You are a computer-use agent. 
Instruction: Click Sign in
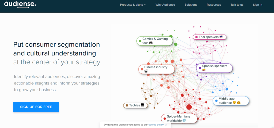pos(257,5)
